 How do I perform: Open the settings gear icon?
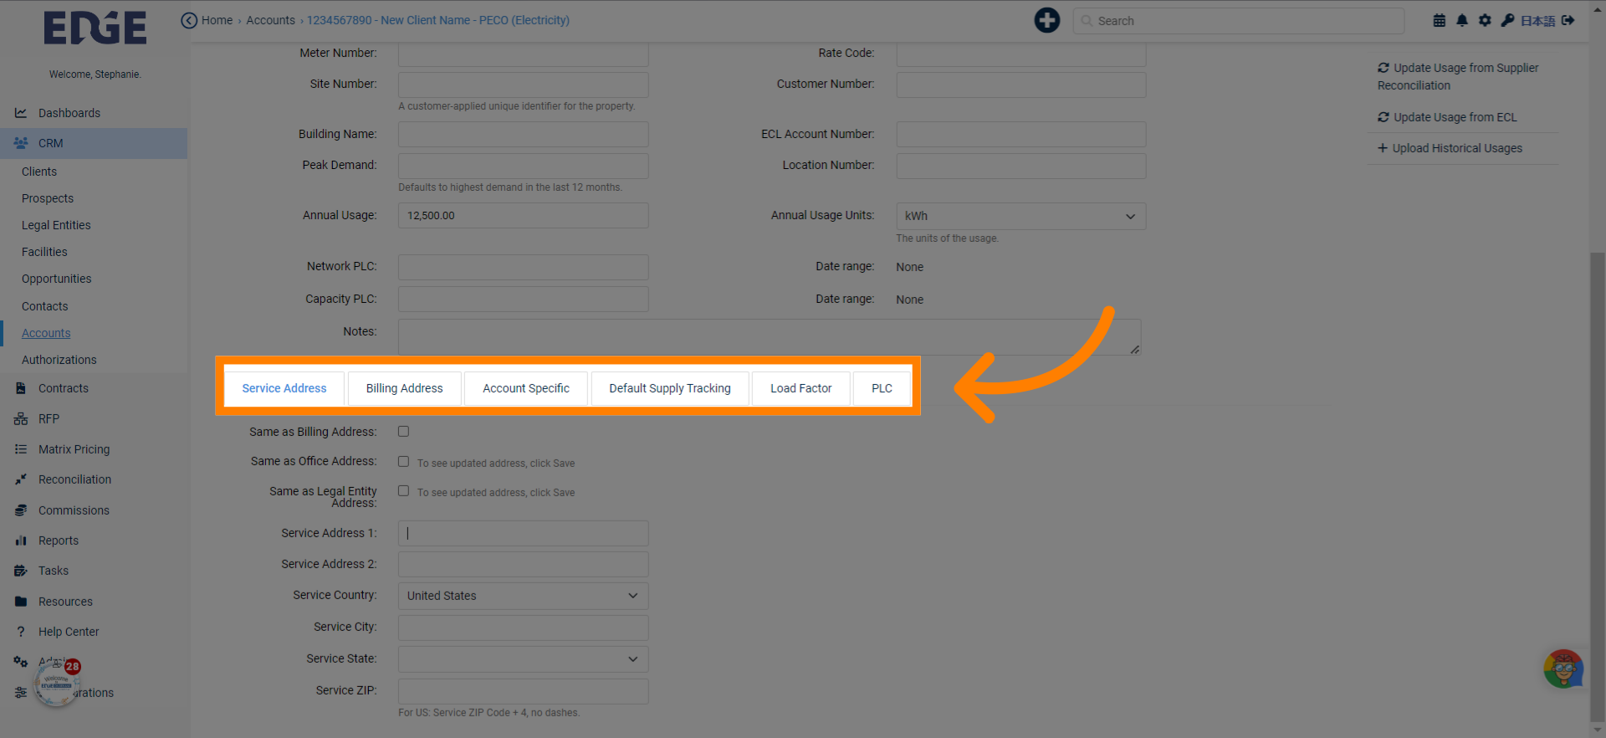click(x=1485, y=20)
